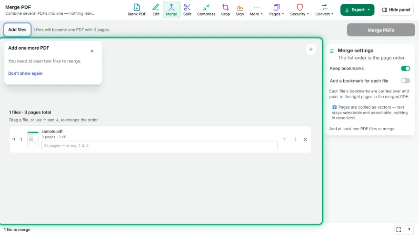Click the page range input for sample.pdf
Image resolution: width=419 pixels, height=236 pixels.
159,145
